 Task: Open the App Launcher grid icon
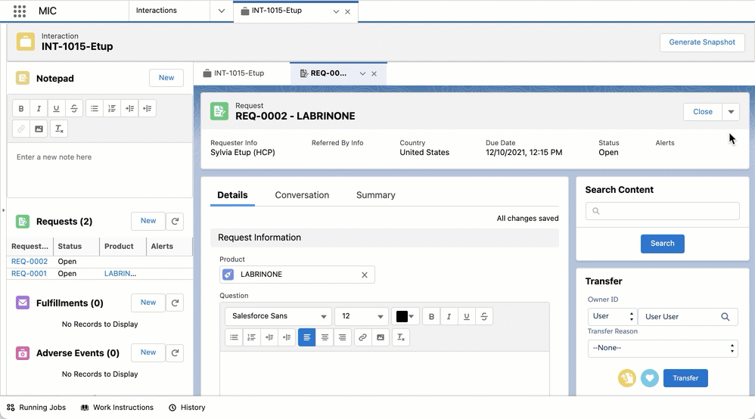click(x=20, y=11)
